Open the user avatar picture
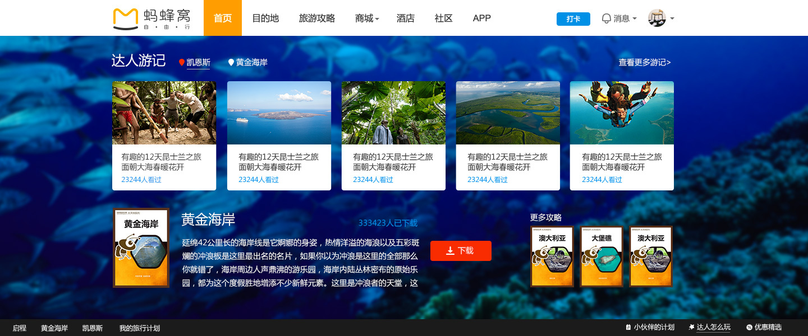Screen dimensions: 808x336 coord(656,18)
